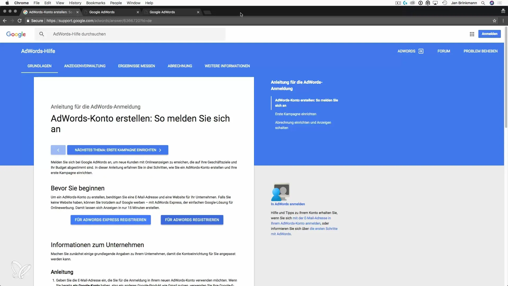
Task: Open the Chrome application menu
Action: [21, 3]
